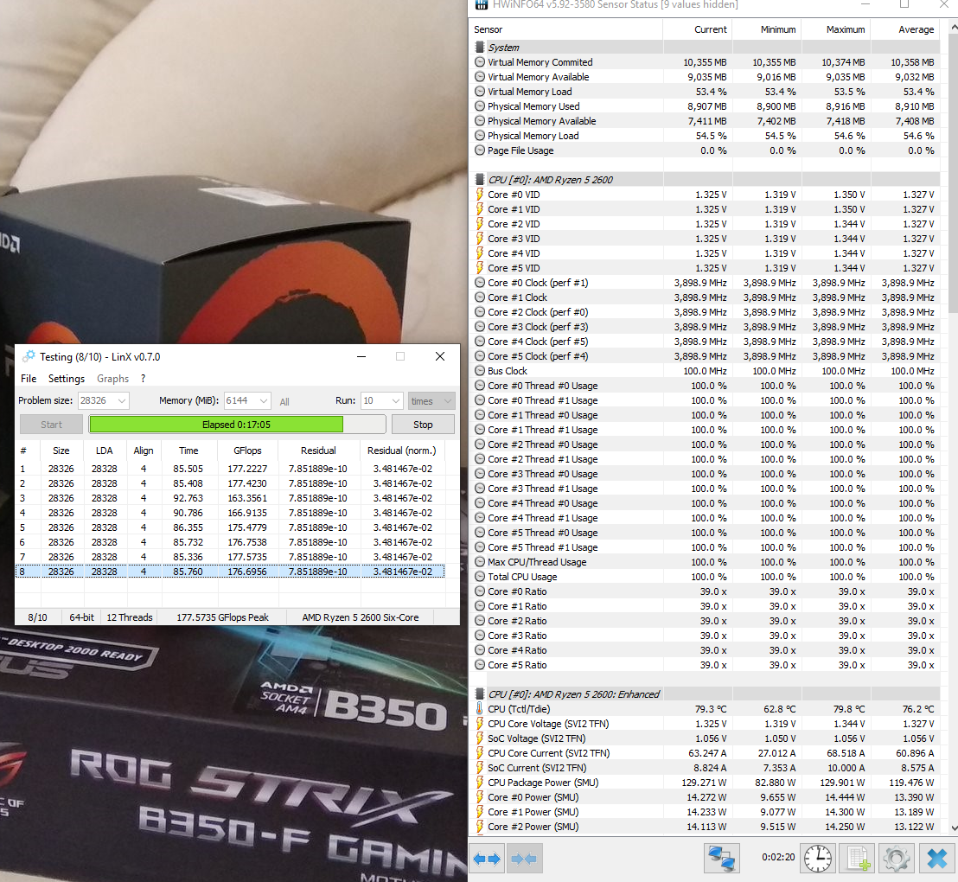The height and width of the screenshot is (882, 958).
Task: Select the Core #1 Power (SMU) row
Action: coord(705,812)
